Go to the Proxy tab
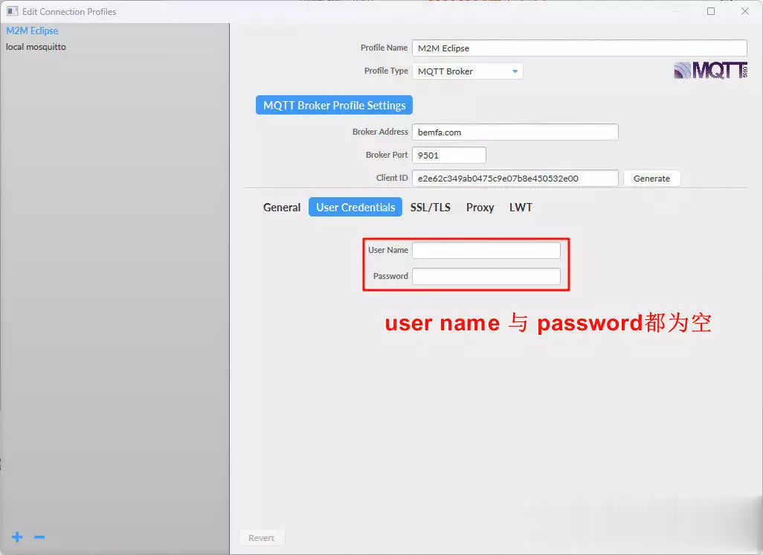The image size is (763, 555). (x=480, y=208)
